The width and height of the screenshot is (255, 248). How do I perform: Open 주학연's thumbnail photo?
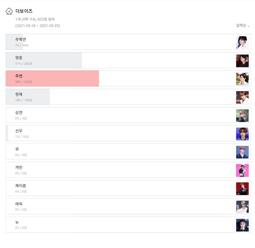pos(242,43)
